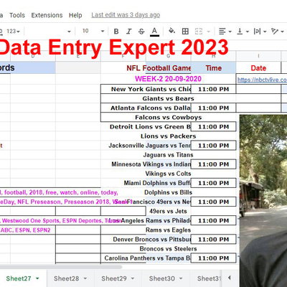Open the vertical align options
This screenshot has height=287, width=287.
243,31
